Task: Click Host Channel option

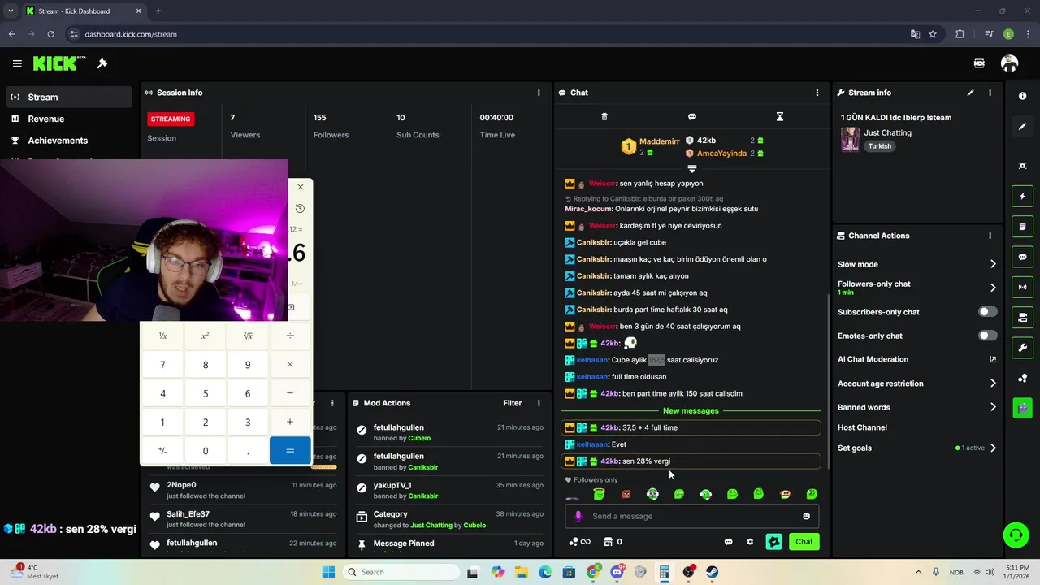Action: point(862,427)
